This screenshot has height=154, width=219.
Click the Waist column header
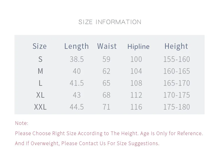point(107,46)
